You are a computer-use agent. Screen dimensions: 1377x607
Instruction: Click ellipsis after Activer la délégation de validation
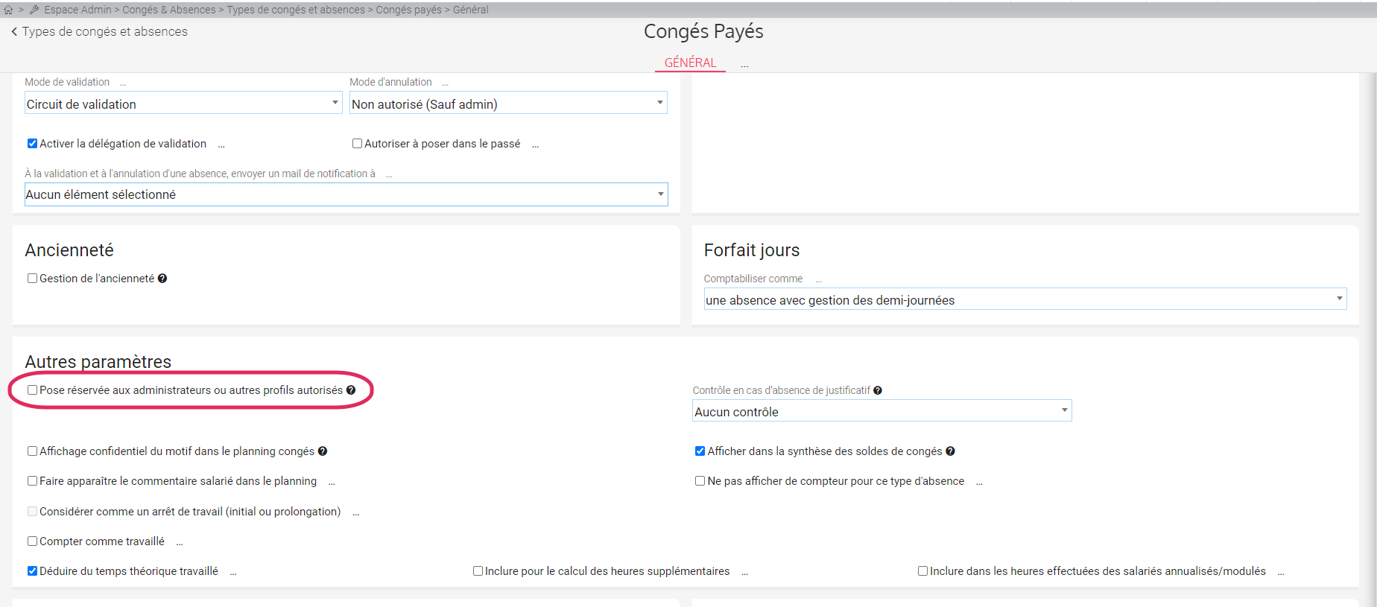point(221,145)
